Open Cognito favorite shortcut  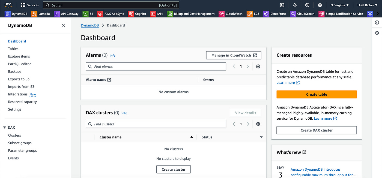coord(137,14)
